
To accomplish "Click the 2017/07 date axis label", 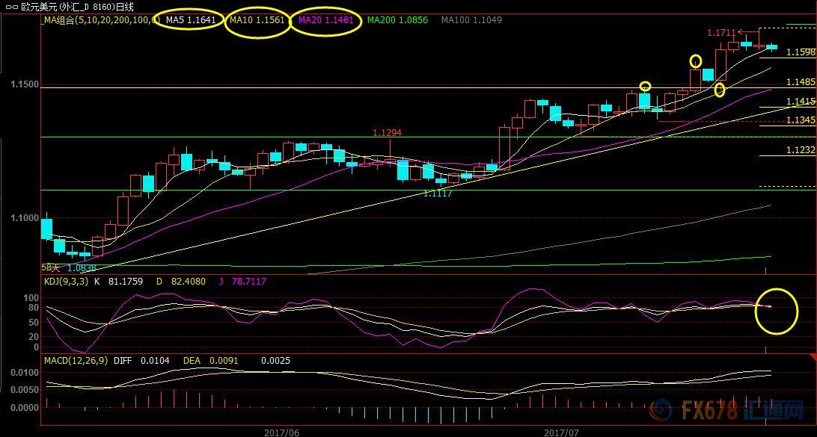I will pos(561,432).
